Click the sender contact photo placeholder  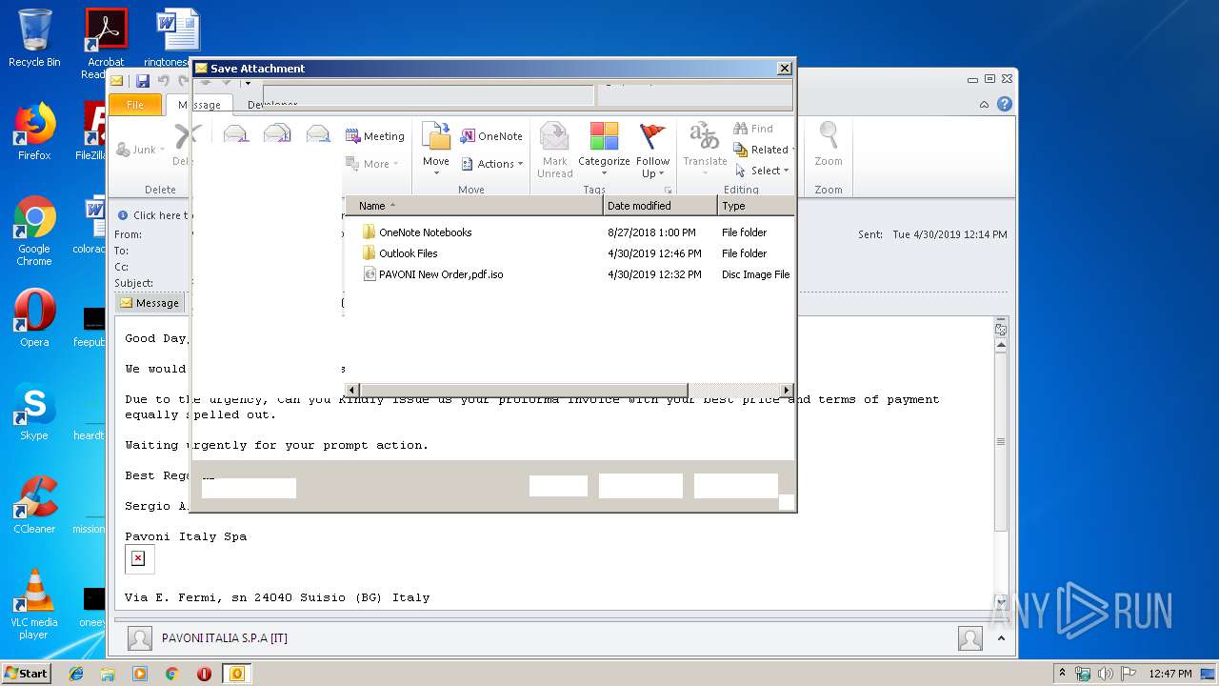140,638
